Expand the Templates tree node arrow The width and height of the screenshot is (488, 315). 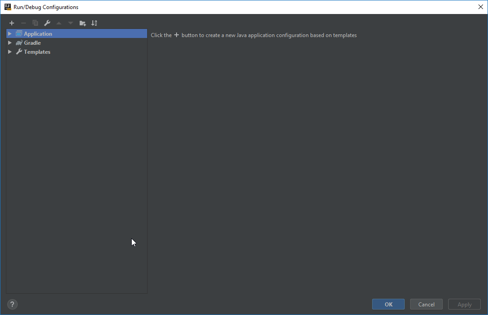tap(10, 52)
